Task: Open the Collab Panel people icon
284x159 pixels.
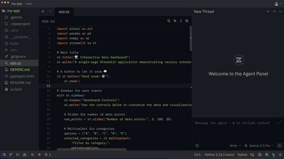Action: coord(24,155)
